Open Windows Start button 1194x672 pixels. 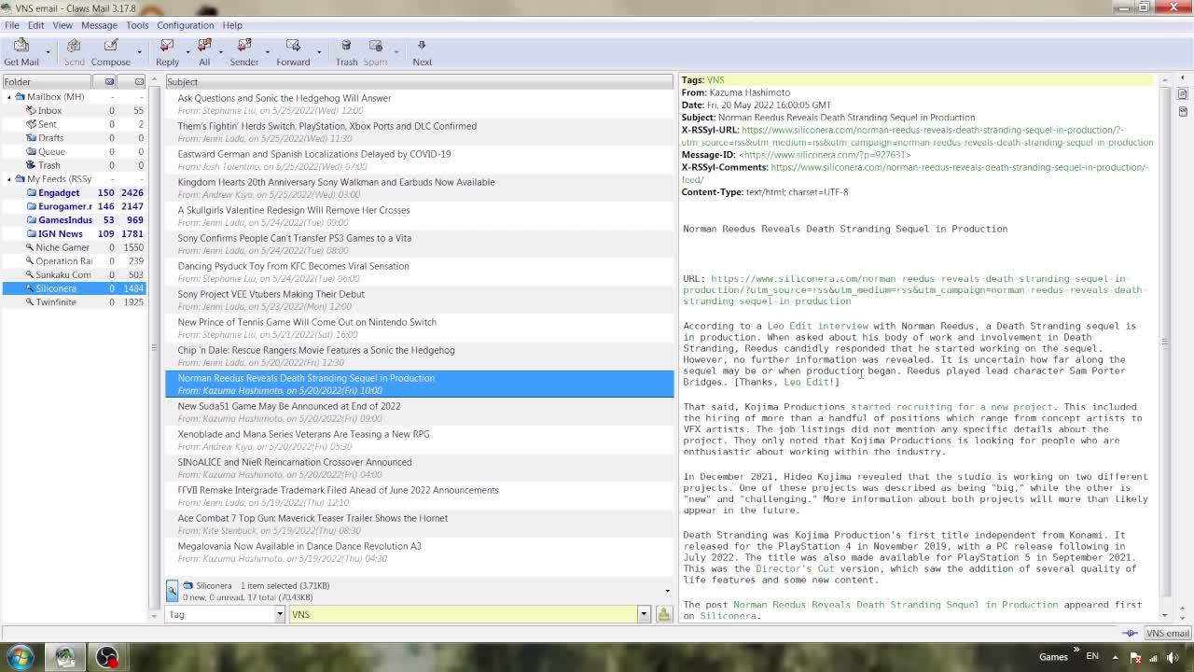(21, 657)
